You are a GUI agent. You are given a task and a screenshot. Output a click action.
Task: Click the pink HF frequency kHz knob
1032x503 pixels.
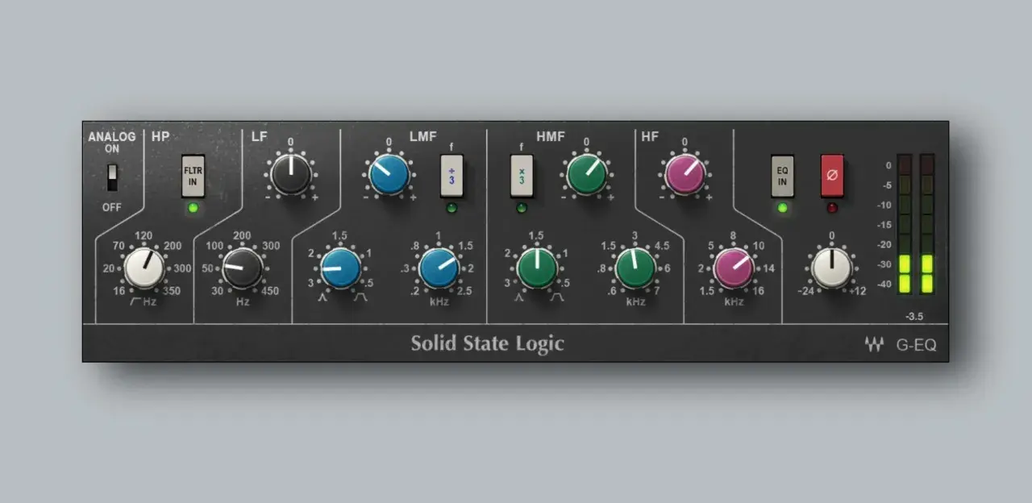(734, 268)
